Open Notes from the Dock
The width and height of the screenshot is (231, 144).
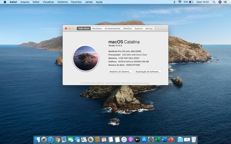coord(117,139)
